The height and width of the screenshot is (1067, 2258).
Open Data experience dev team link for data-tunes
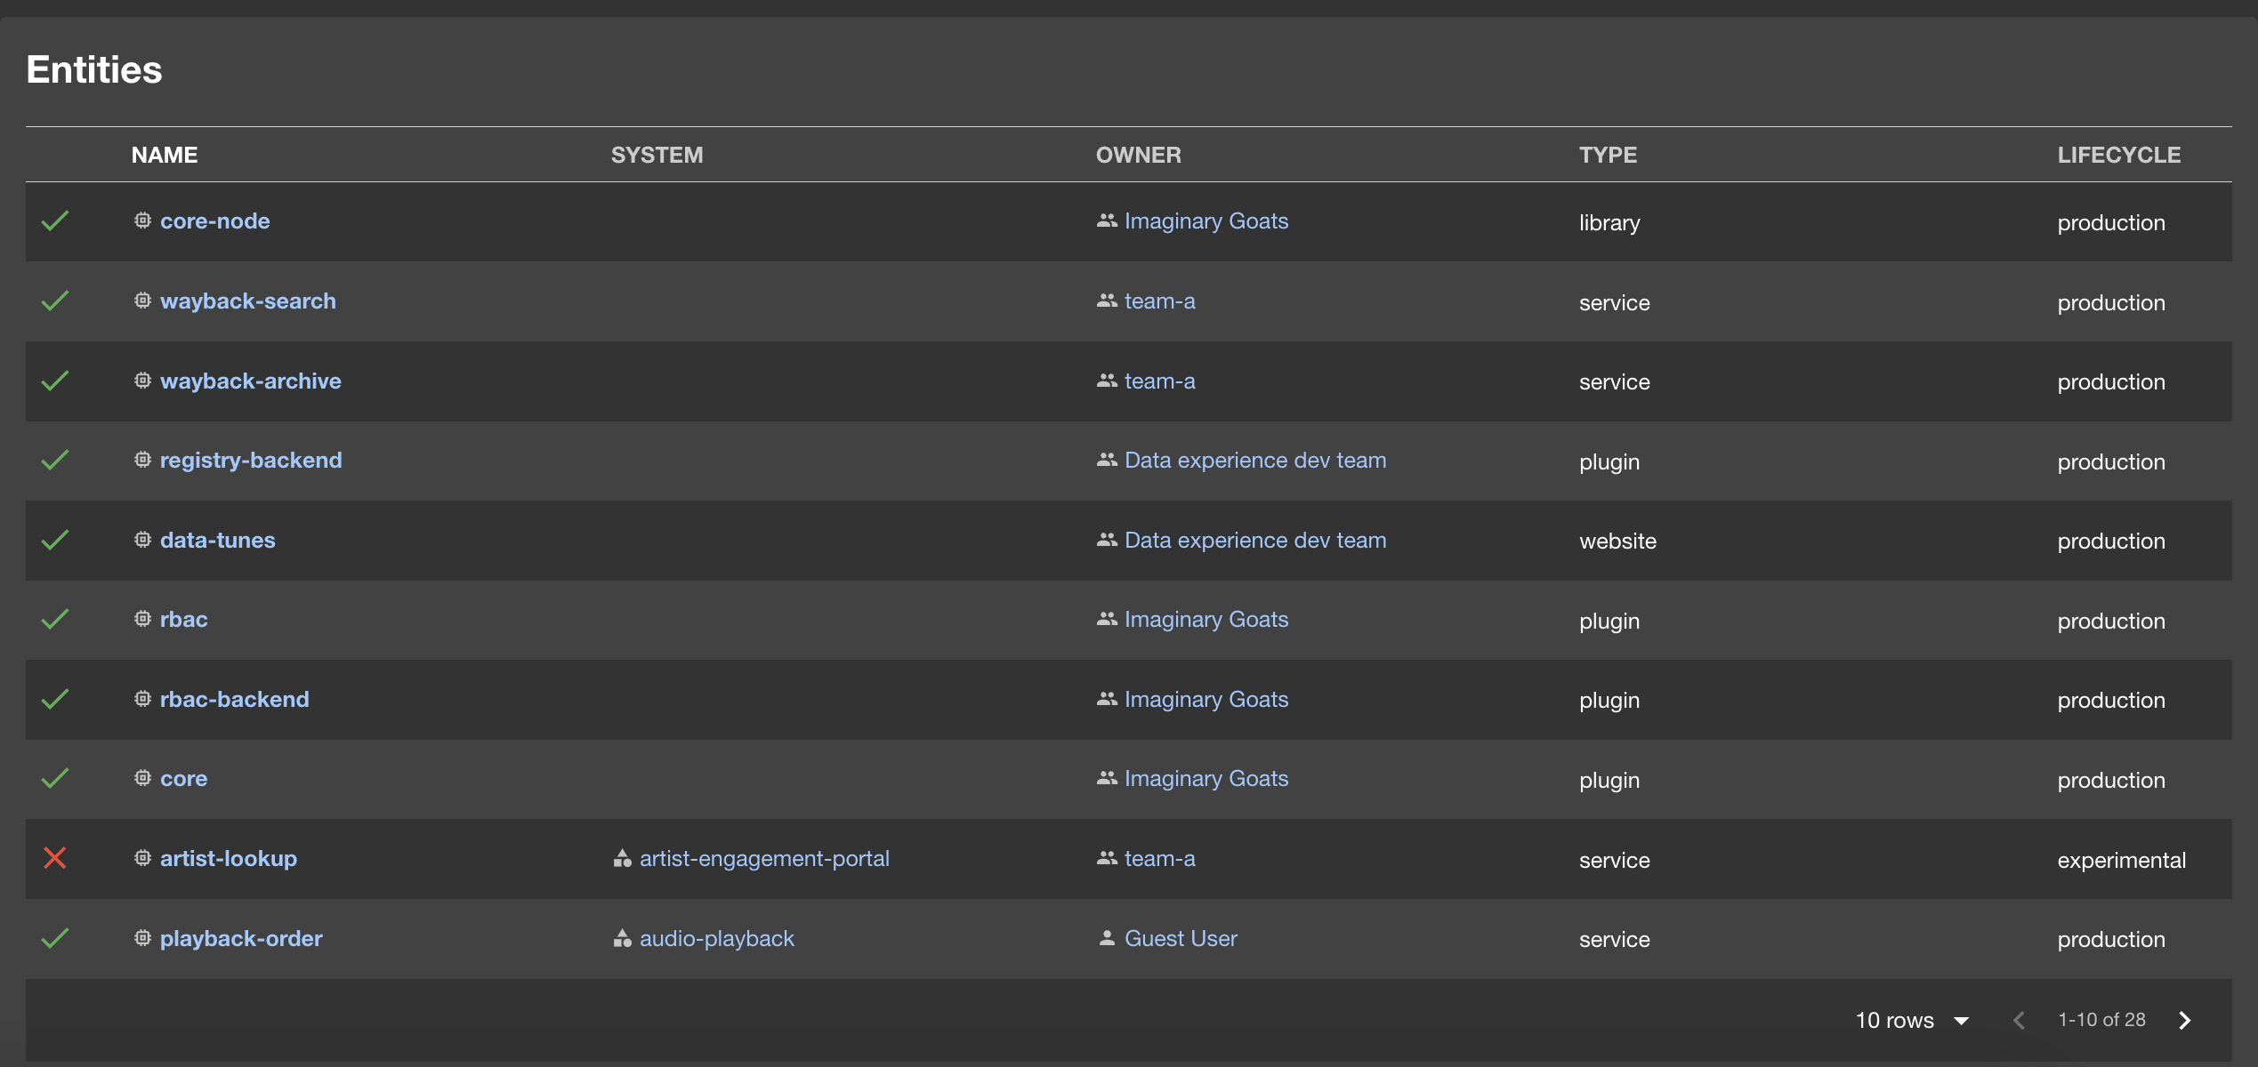pyautogui.click(x=1255, y=540)
